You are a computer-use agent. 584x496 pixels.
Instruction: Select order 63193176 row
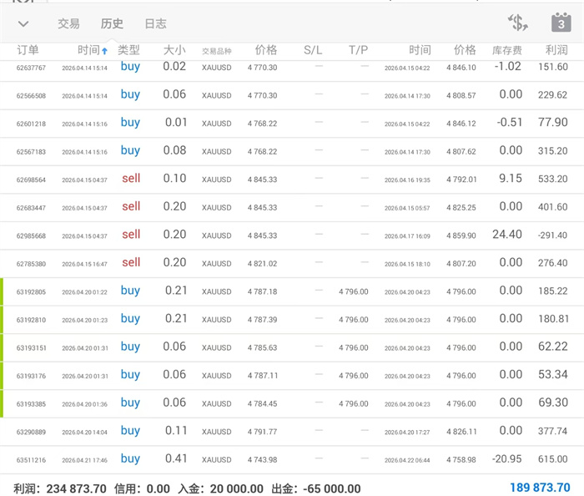pos(292,375)
